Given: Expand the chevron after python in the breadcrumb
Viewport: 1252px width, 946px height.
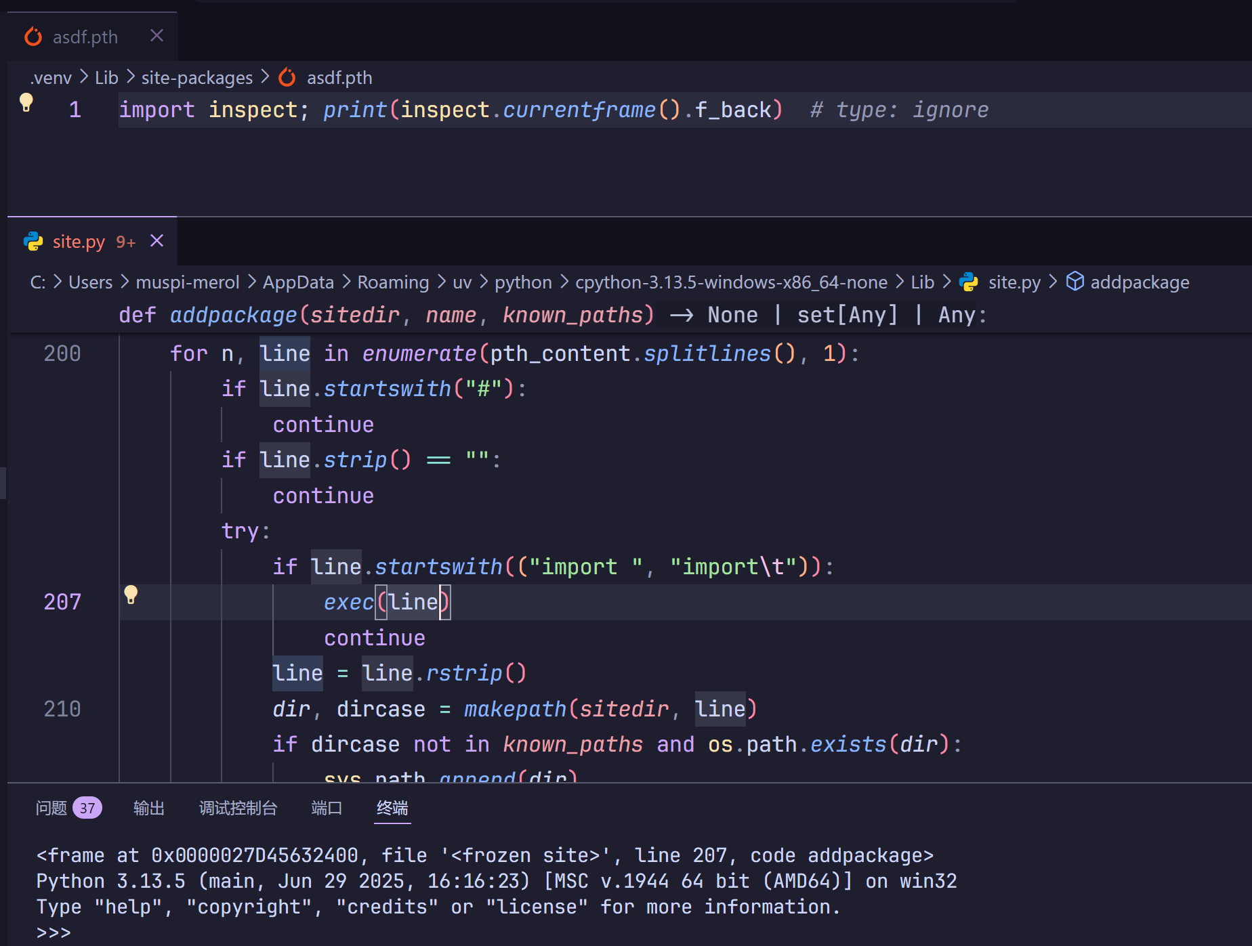Looking at the screenshot, I should click(564, 282).
